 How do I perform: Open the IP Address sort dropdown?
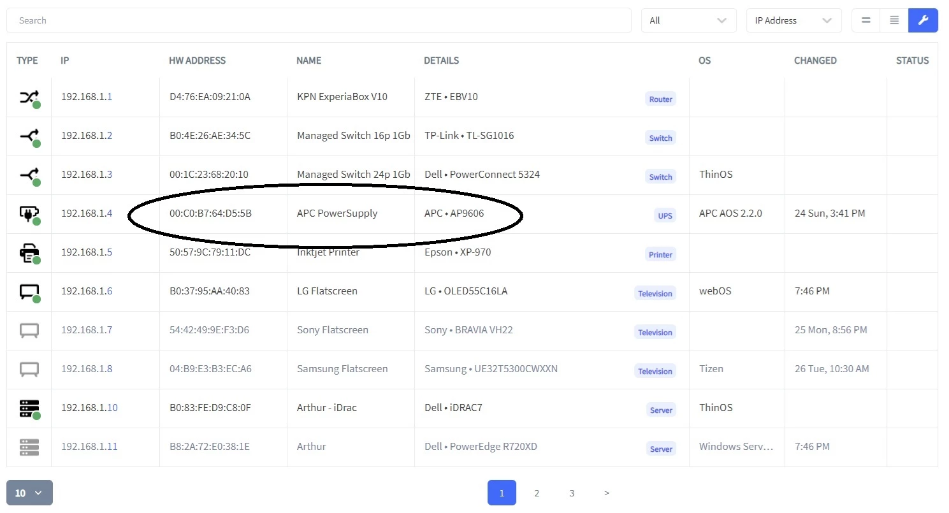click(793, 20)
